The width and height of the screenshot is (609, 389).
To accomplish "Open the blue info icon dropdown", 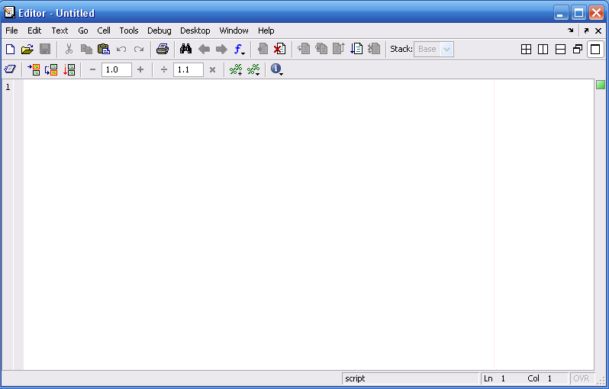I will point(276,69).
